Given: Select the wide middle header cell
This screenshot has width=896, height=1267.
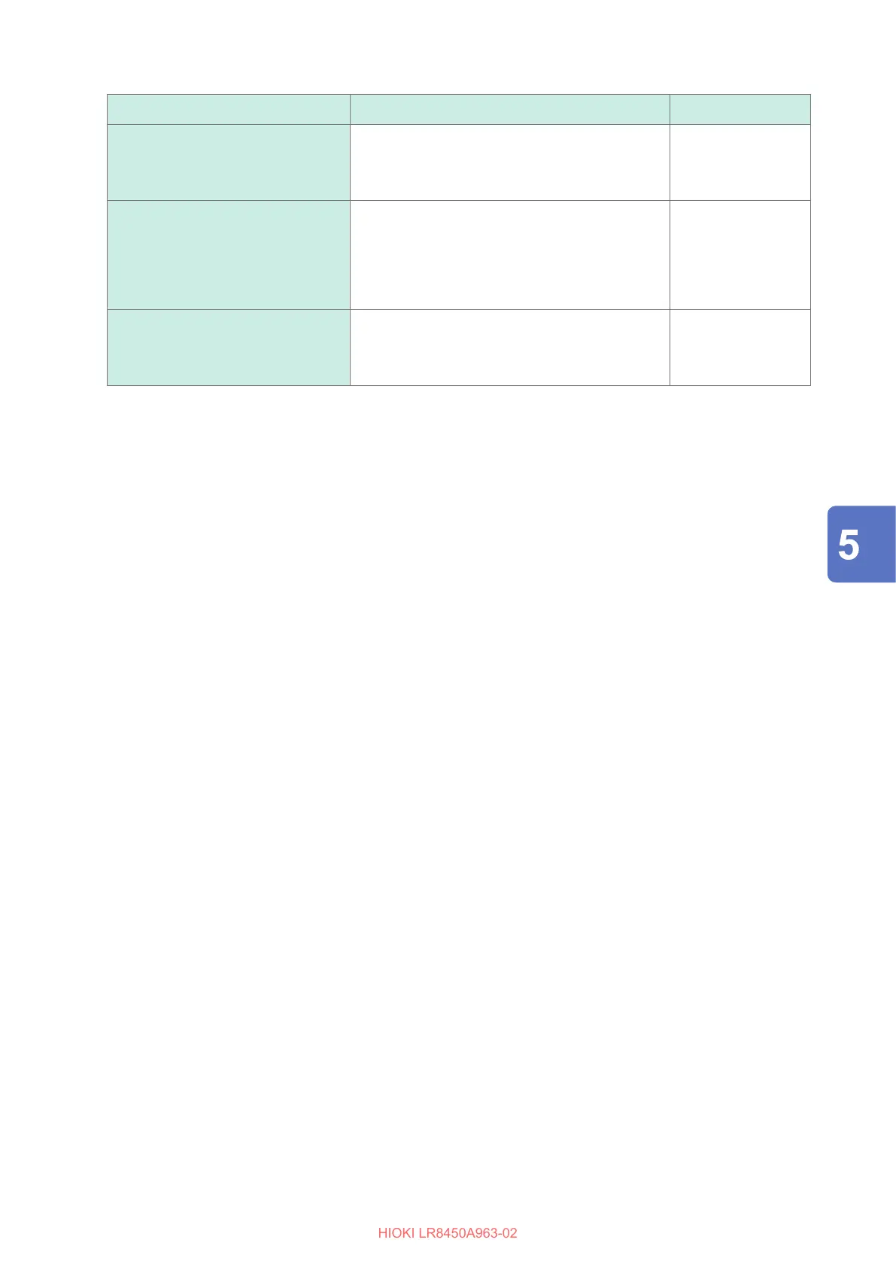Looking at the screenshot, I should [x=509, y=109].
